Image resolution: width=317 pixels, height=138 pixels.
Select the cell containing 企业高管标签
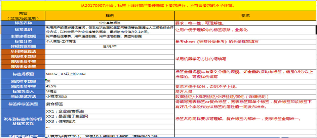tap(110, 23)
